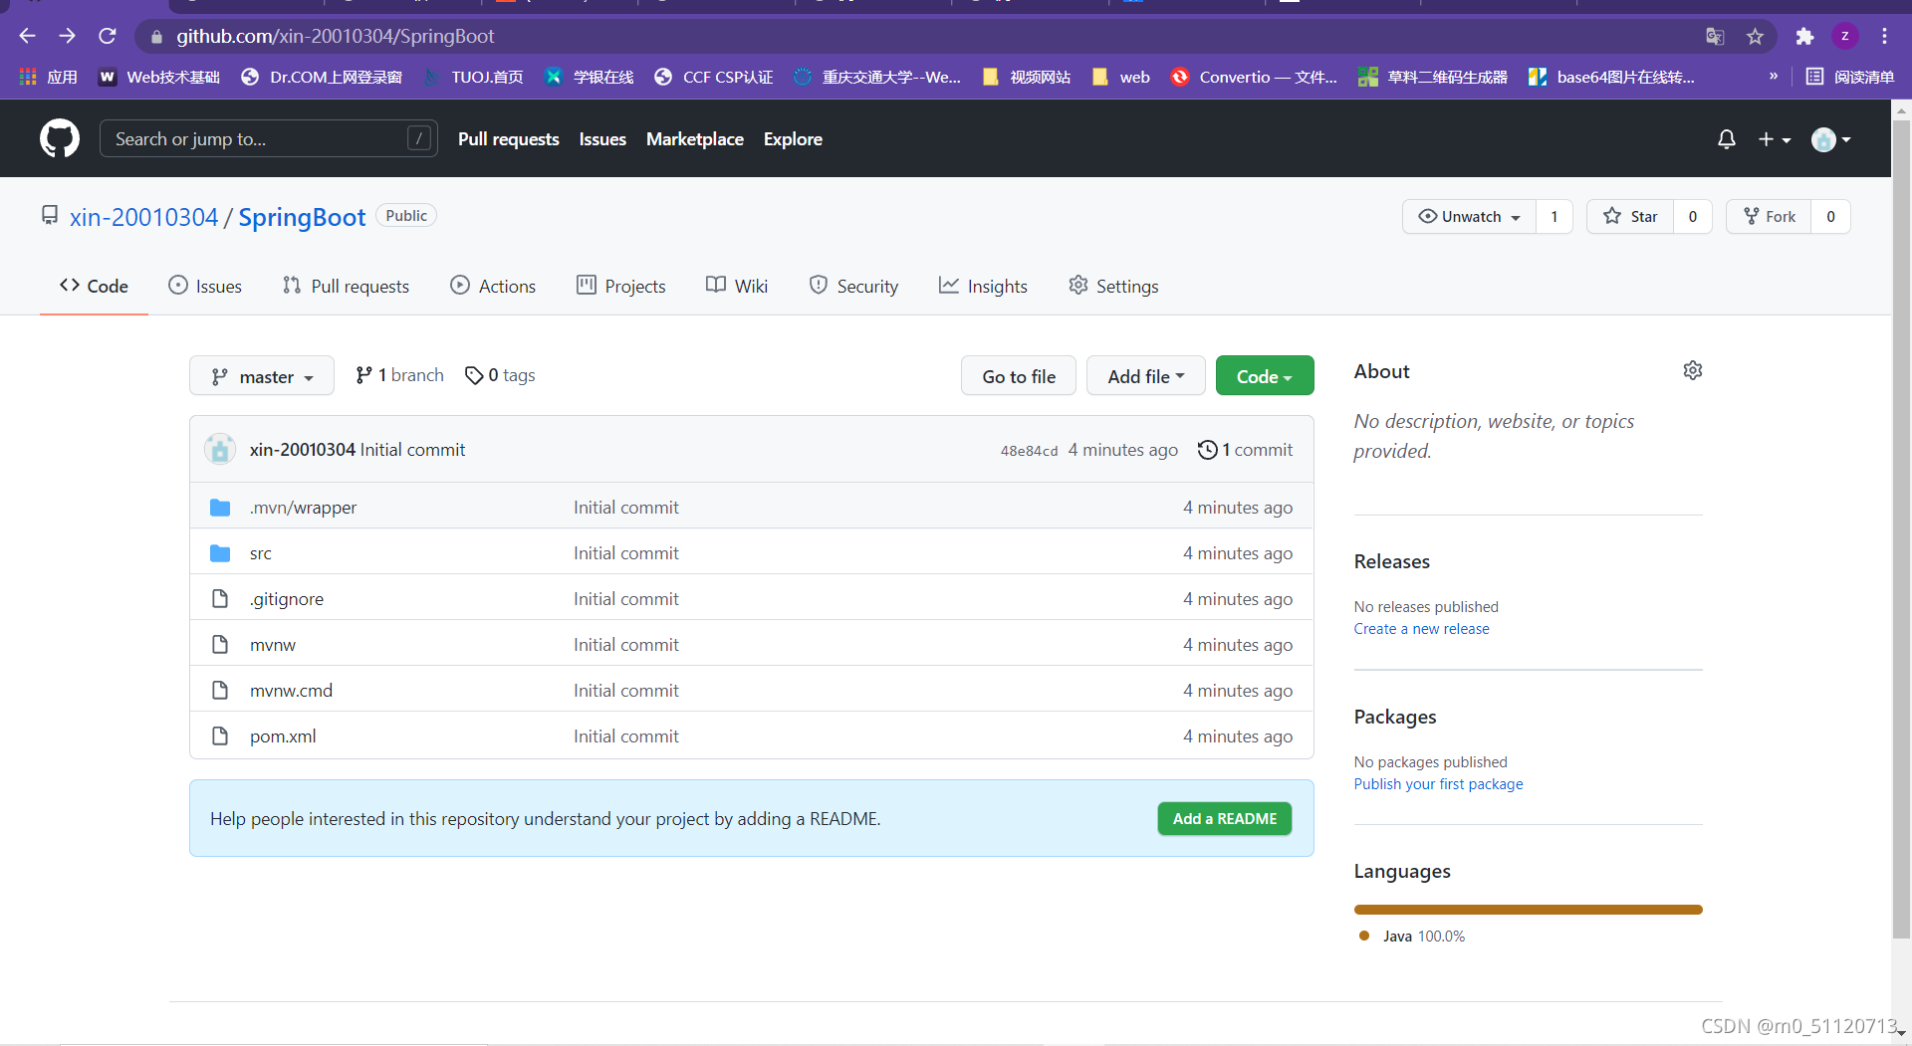This screenshot has width=1912, height=1046.
Task: Switch to the Actions tab
Action: pos(493,286)
